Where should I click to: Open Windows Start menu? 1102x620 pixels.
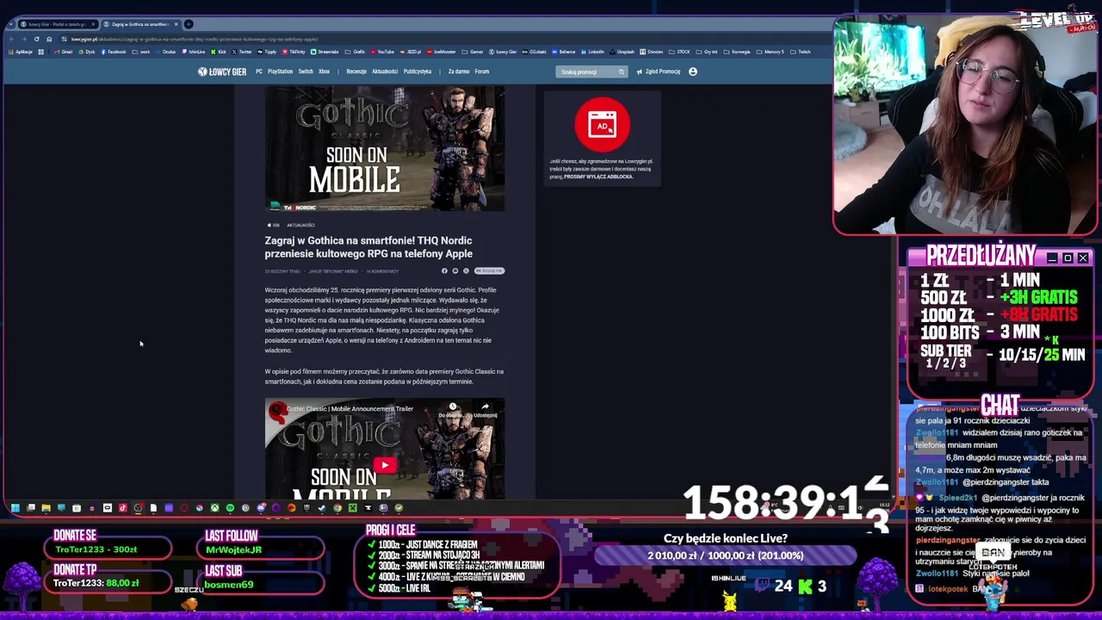coord(15,508)
